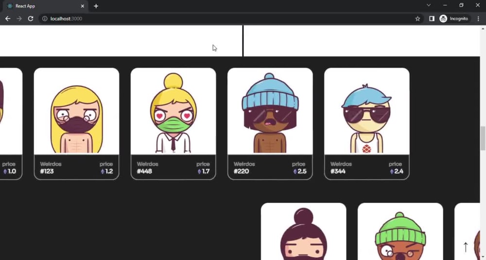The width and height of the screenshot is (486, 260).
Task: Click the Ethereum icon beside price 2.5
Action: click(x=295, y=172)
